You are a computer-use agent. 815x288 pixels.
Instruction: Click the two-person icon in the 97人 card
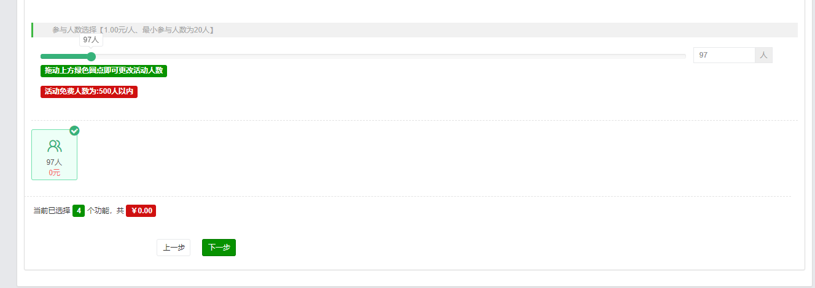(x=55, y=146)
